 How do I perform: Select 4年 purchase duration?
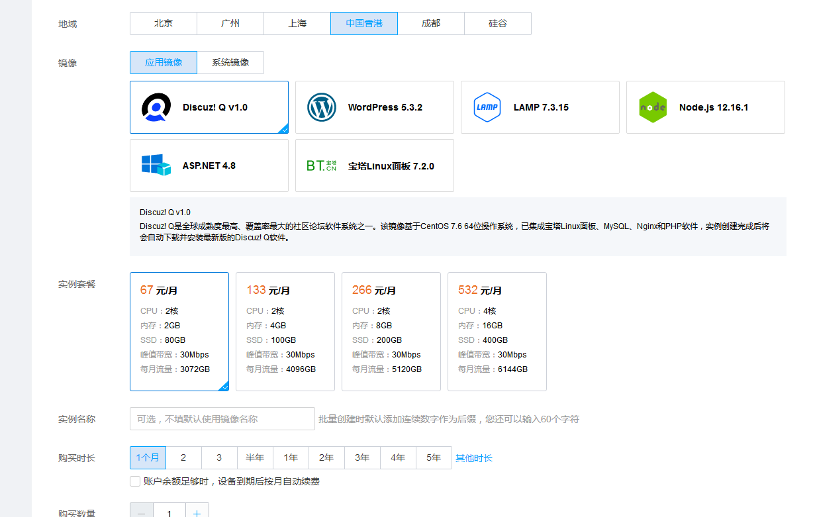398,457
